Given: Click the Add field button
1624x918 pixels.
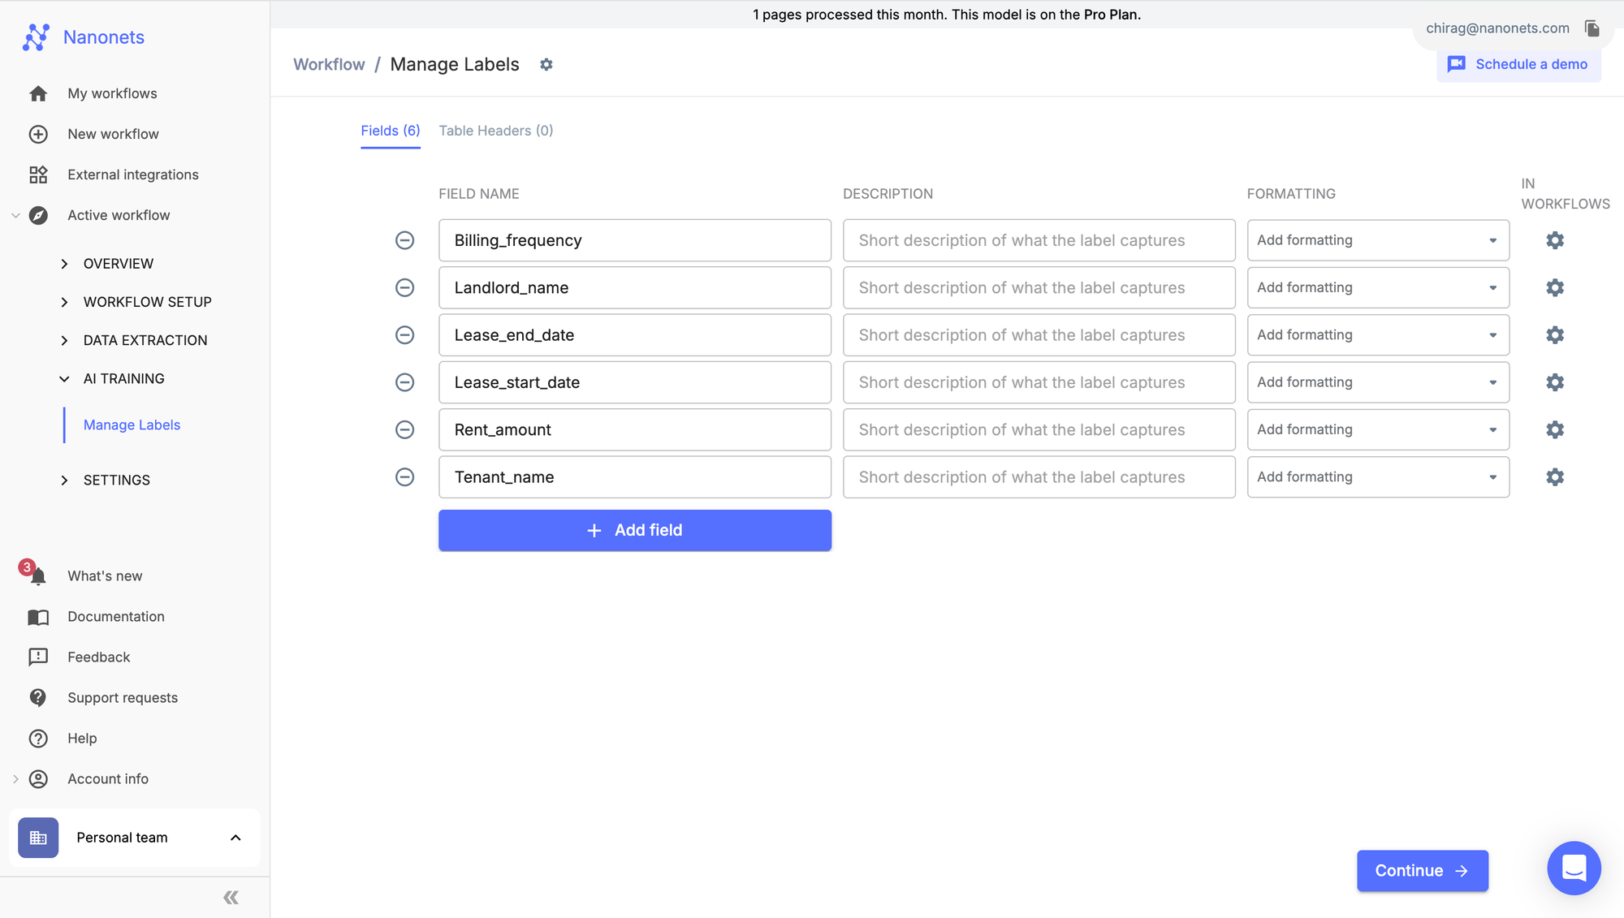Looking at the screenshot, I should point(635,531).
